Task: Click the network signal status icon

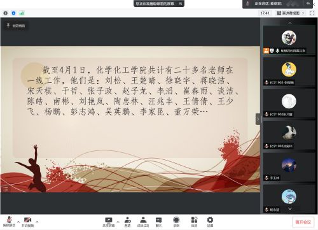Action: click(x=22, y=13)
